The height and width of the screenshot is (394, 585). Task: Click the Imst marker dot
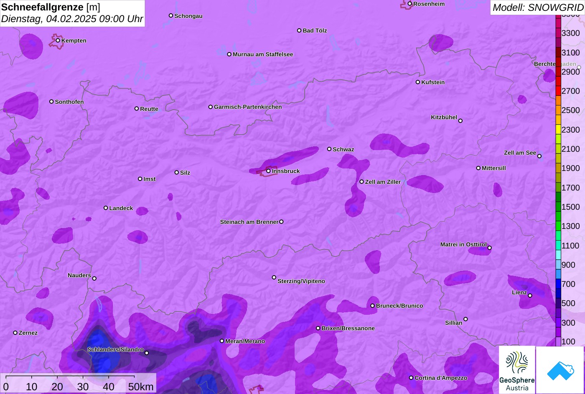140,179
